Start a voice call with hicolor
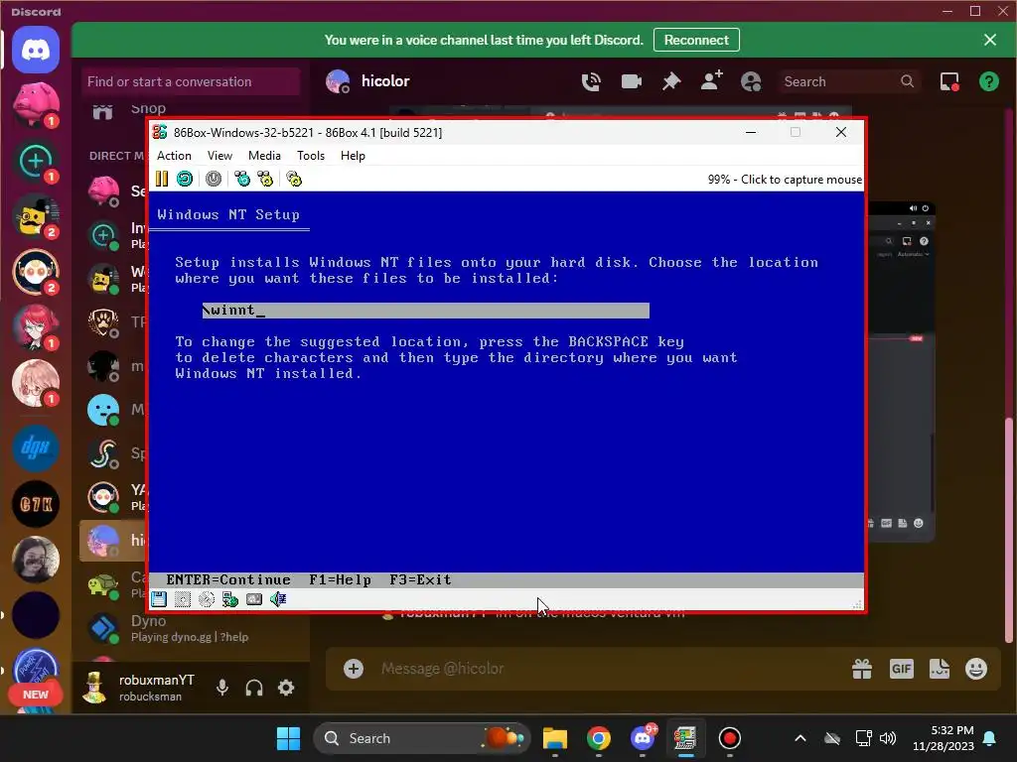The width and height of the screenshot is (1017, 762). coord(591,81)
